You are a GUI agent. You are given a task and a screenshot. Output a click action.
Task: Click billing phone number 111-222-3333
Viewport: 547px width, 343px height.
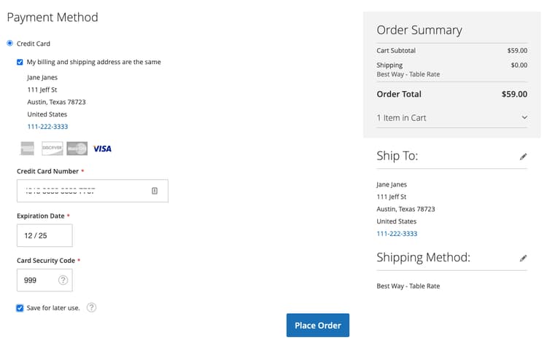point(47,127)
